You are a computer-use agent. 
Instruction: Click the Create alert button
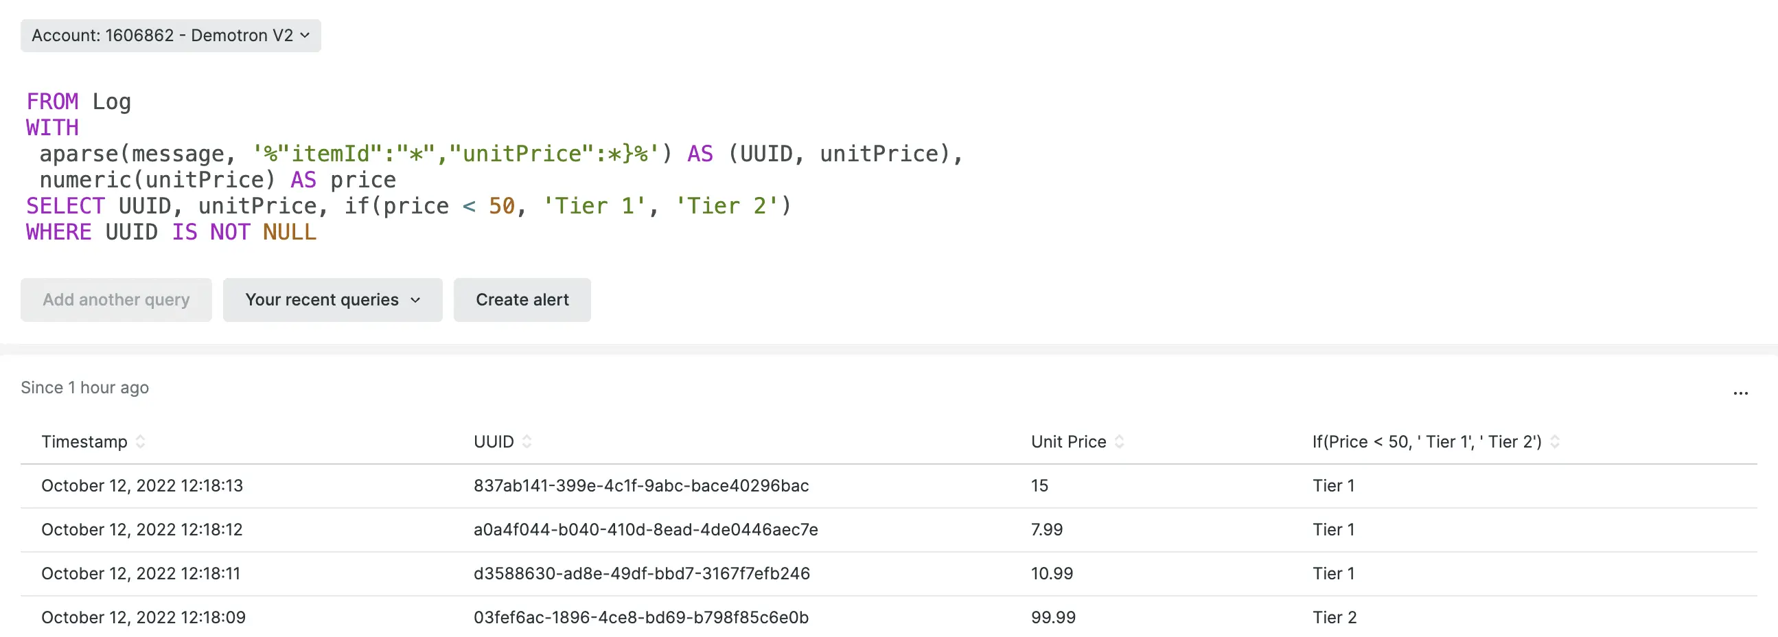[x=522, y=299]
